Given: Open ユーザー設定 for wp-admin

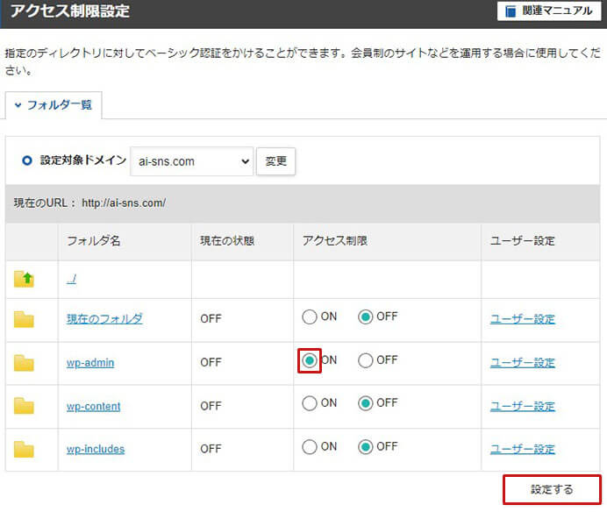Looking at the screenshot, I should [x=523, y=363].
